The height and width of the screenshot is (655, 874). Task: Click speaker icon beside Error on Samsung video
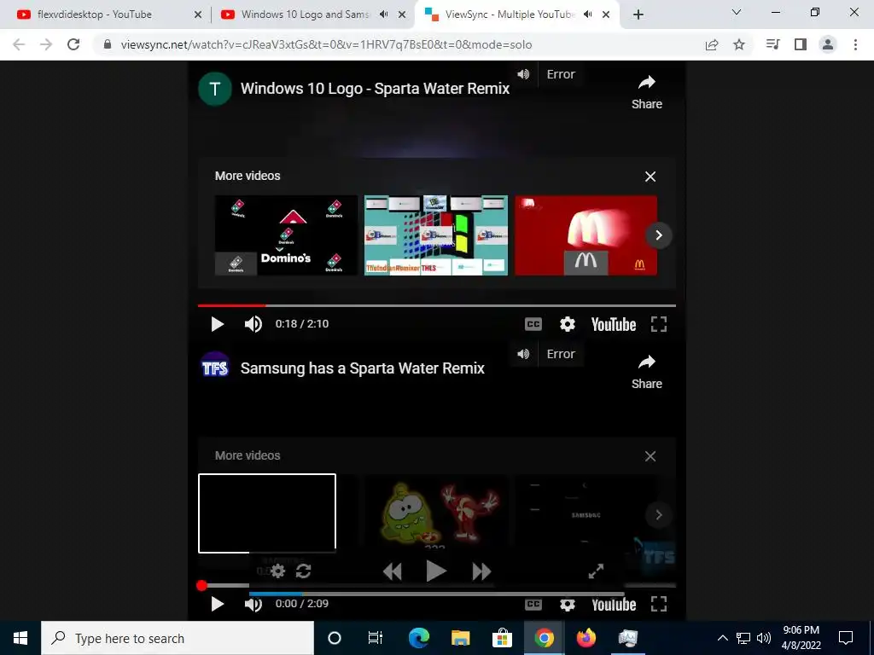pos(523,354)
